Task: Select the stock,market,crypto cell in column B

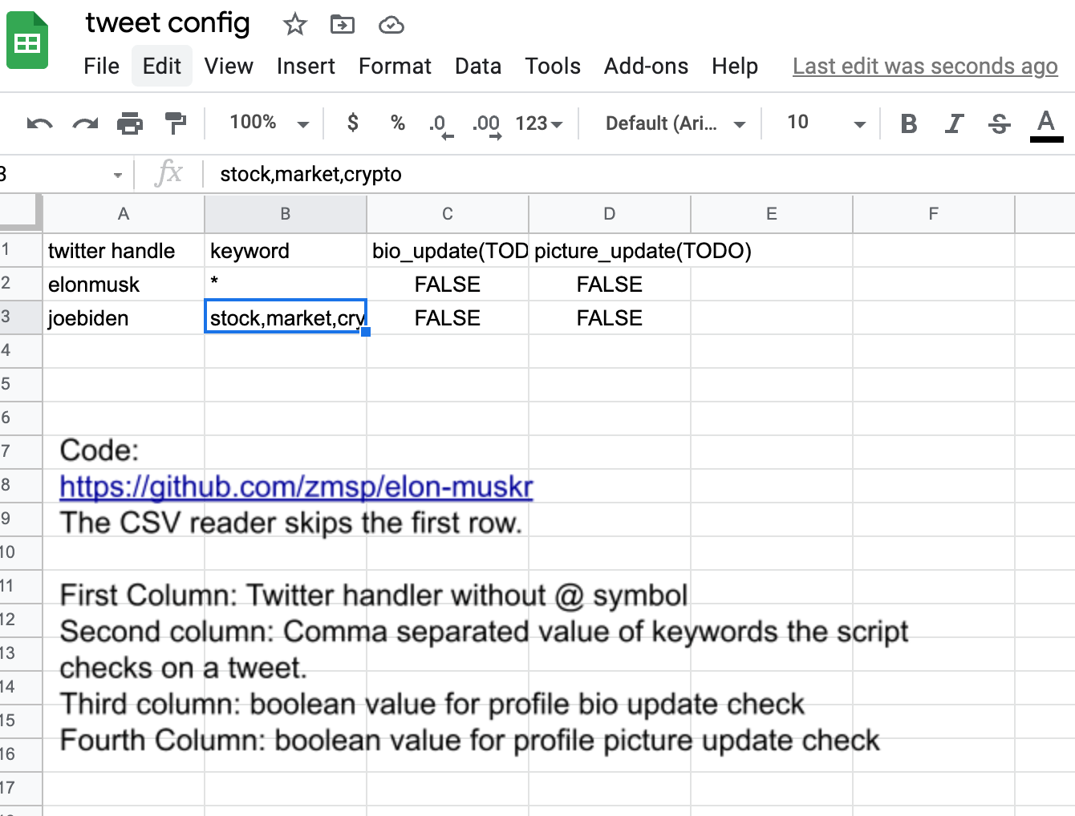Action: (x=286, y=317)
